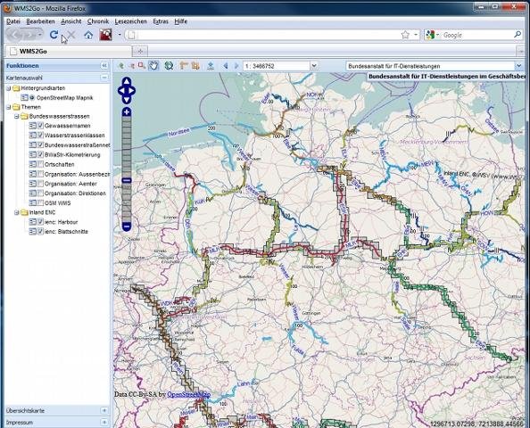This screenshot has width=530, height=428.
Task: Select the zoom rectangle magnifier tool
Action: (142, 65)
